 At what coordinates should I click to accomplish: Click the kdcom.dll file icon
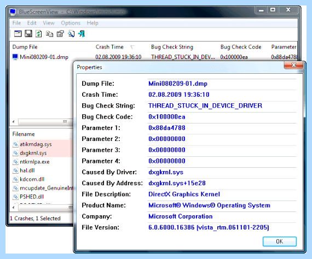tap(15, 179)
